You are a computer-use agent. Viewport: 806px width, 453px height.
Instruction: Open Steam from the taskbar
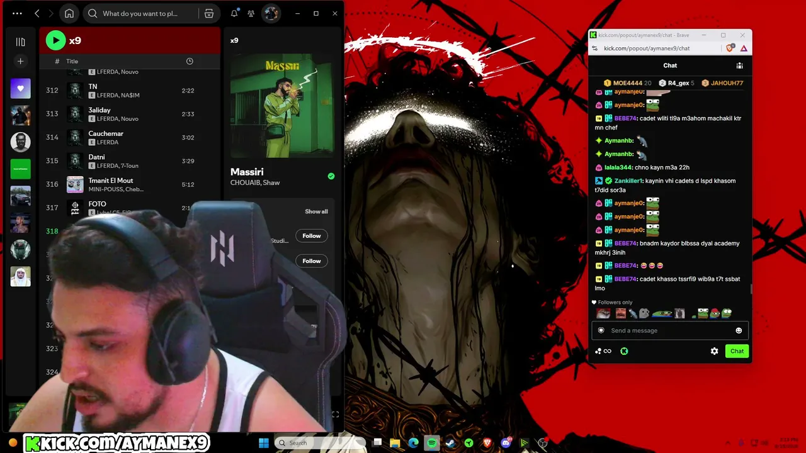pos(450,443)
